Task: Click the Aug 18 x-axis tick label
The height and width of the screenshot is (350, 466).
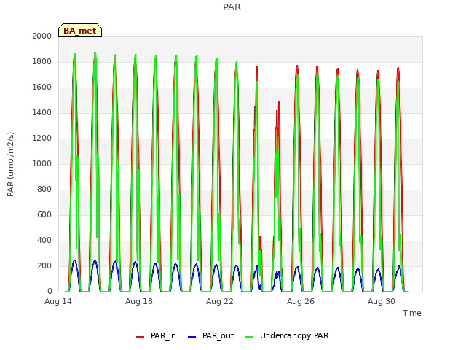Action: coord(139,301)
